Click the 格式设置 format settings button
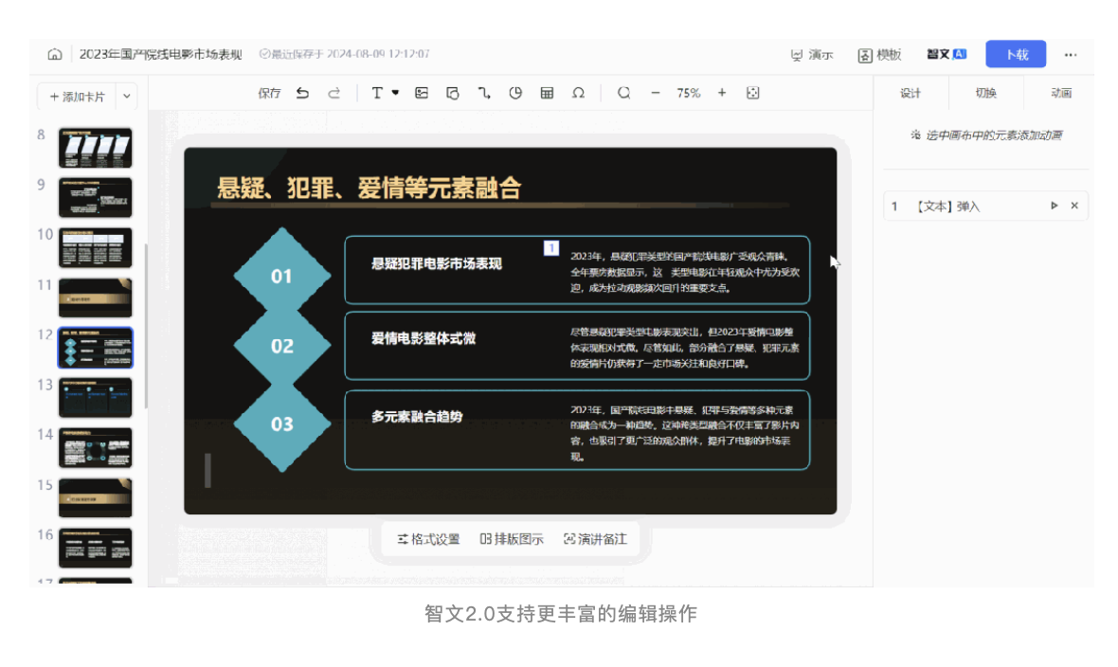The image size is (1118, 667). click(428, 539)
